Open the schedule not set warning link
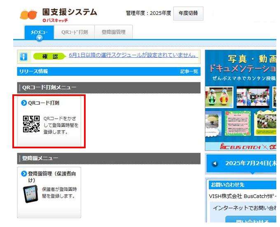This screenshot has width=280, height=227. (133, 55)
